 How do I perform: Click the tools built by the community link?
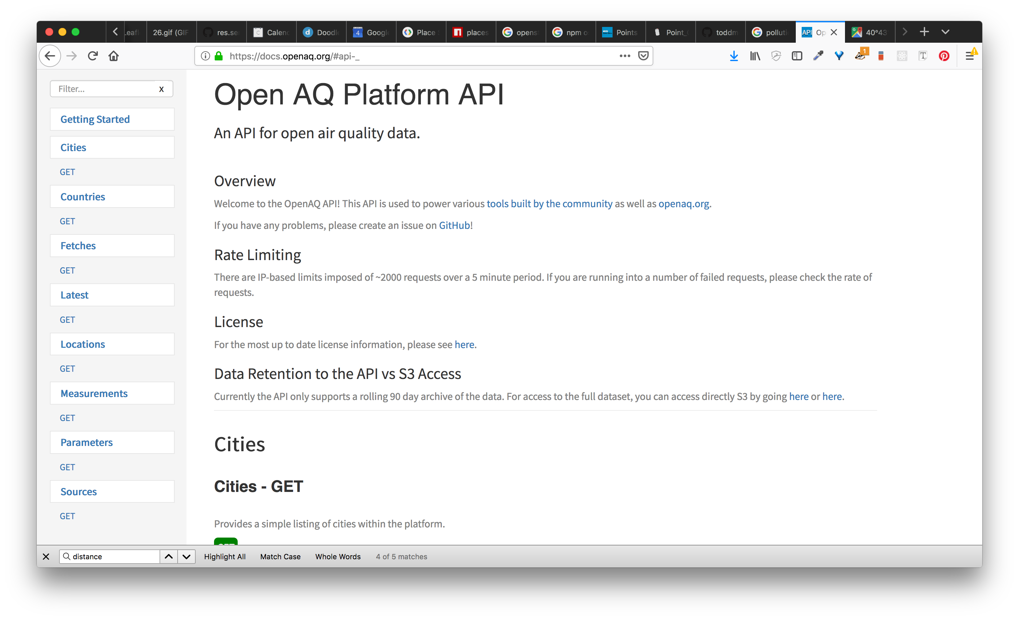pyautogui.click(x=550, y=204)
